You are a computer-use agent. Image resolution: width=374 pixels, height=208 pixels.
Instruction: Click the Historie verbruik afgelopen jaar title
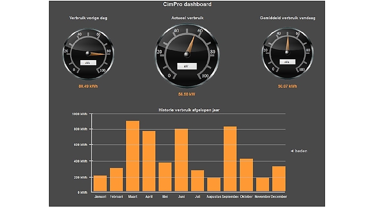[189, 110]
